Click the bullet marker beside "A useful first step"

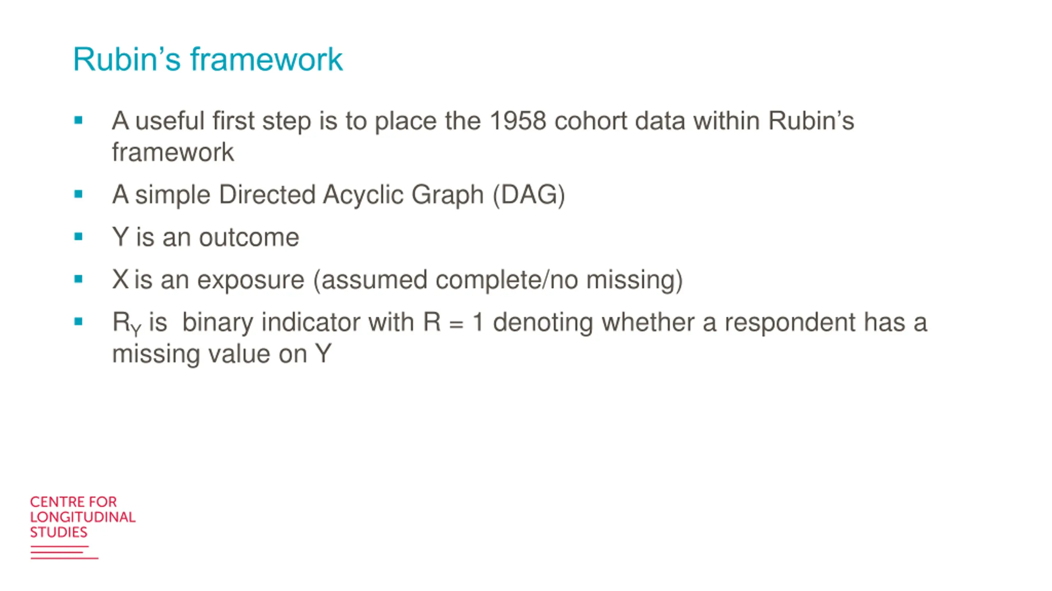tap(78, 121)
